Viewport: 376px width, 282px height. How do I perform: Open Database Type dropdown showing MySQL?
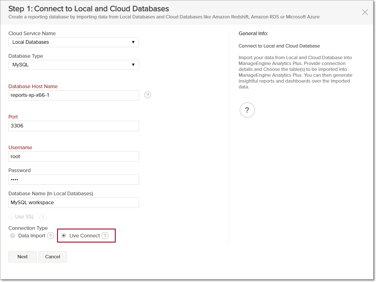click(74, 65)
